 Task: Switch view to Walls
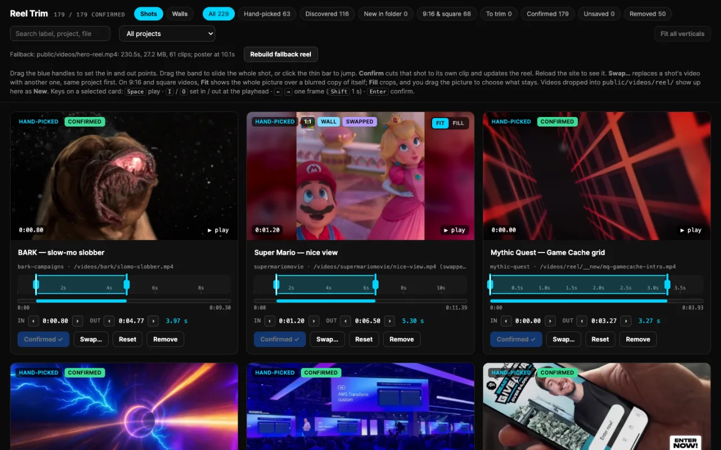pos(180,14)
